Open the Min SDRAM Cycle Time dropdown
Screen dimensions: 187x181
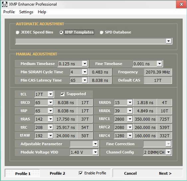pyautogui.click(x=85, y=72)
